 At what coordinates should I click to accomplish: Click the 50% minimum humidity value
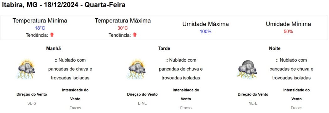(x=288, y=32)
